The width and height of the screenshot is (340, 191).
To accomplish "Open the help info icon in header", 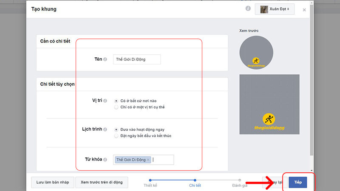I will pyautogui.click(x=248, y=8).
